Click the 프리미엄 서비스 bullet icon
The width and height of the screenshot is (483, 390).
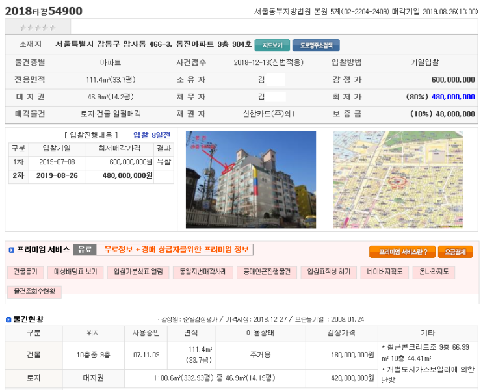point(12,250)
